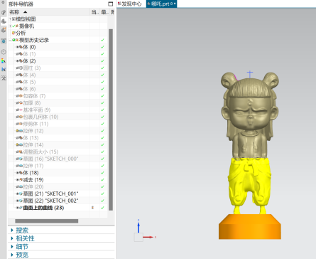Click the 基准平面 (9) datum plane icon
Viewport: 316px width, 259px height.
tap(21, 110)
